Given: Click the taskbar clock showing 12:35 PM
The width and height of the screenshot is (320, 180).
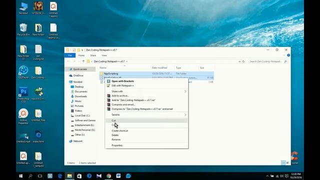Looking at the screenshot, I should [x=296, y=176].
